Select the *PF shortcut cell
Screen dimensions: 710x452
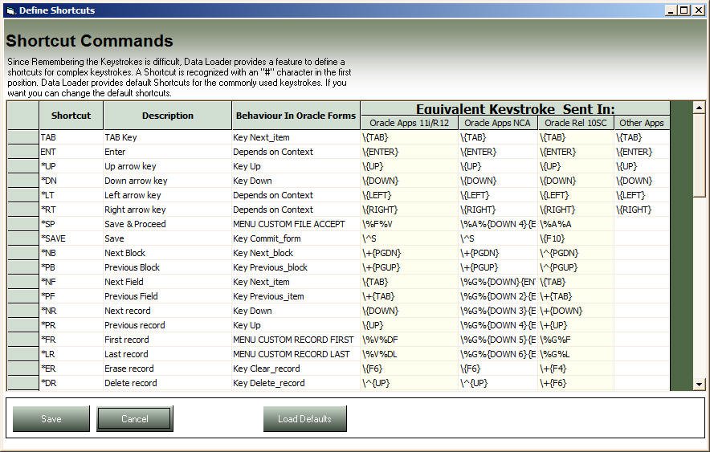(71, 297)
